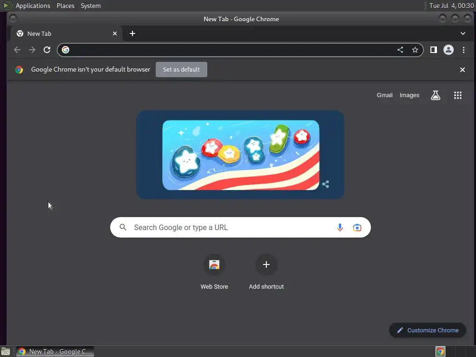Click the magnifier icon in search box
476x357 pixels.
tap(123, 227)
